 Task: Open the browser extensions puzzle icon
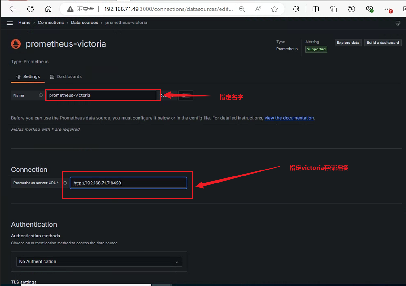(x=296, y=9)
